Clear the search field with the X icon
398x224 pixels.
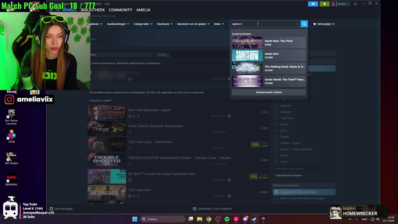click(297, 24)
